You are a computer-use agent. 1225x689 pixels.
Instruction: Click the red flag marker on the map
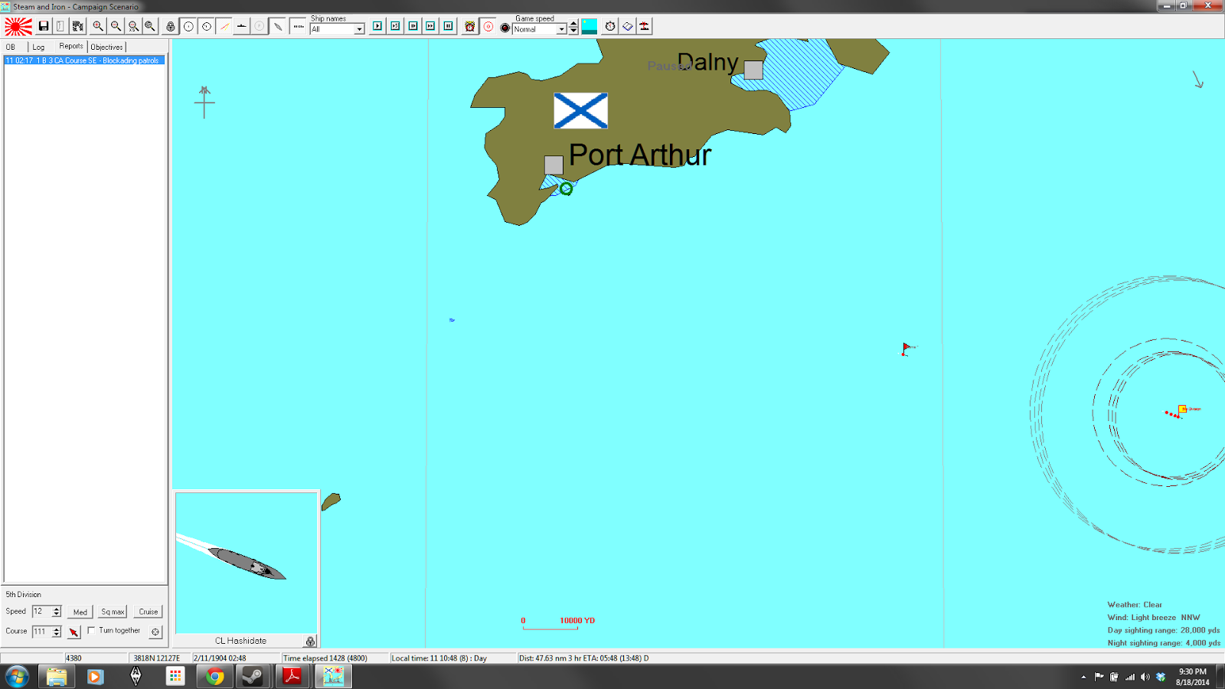coord(906,349)
